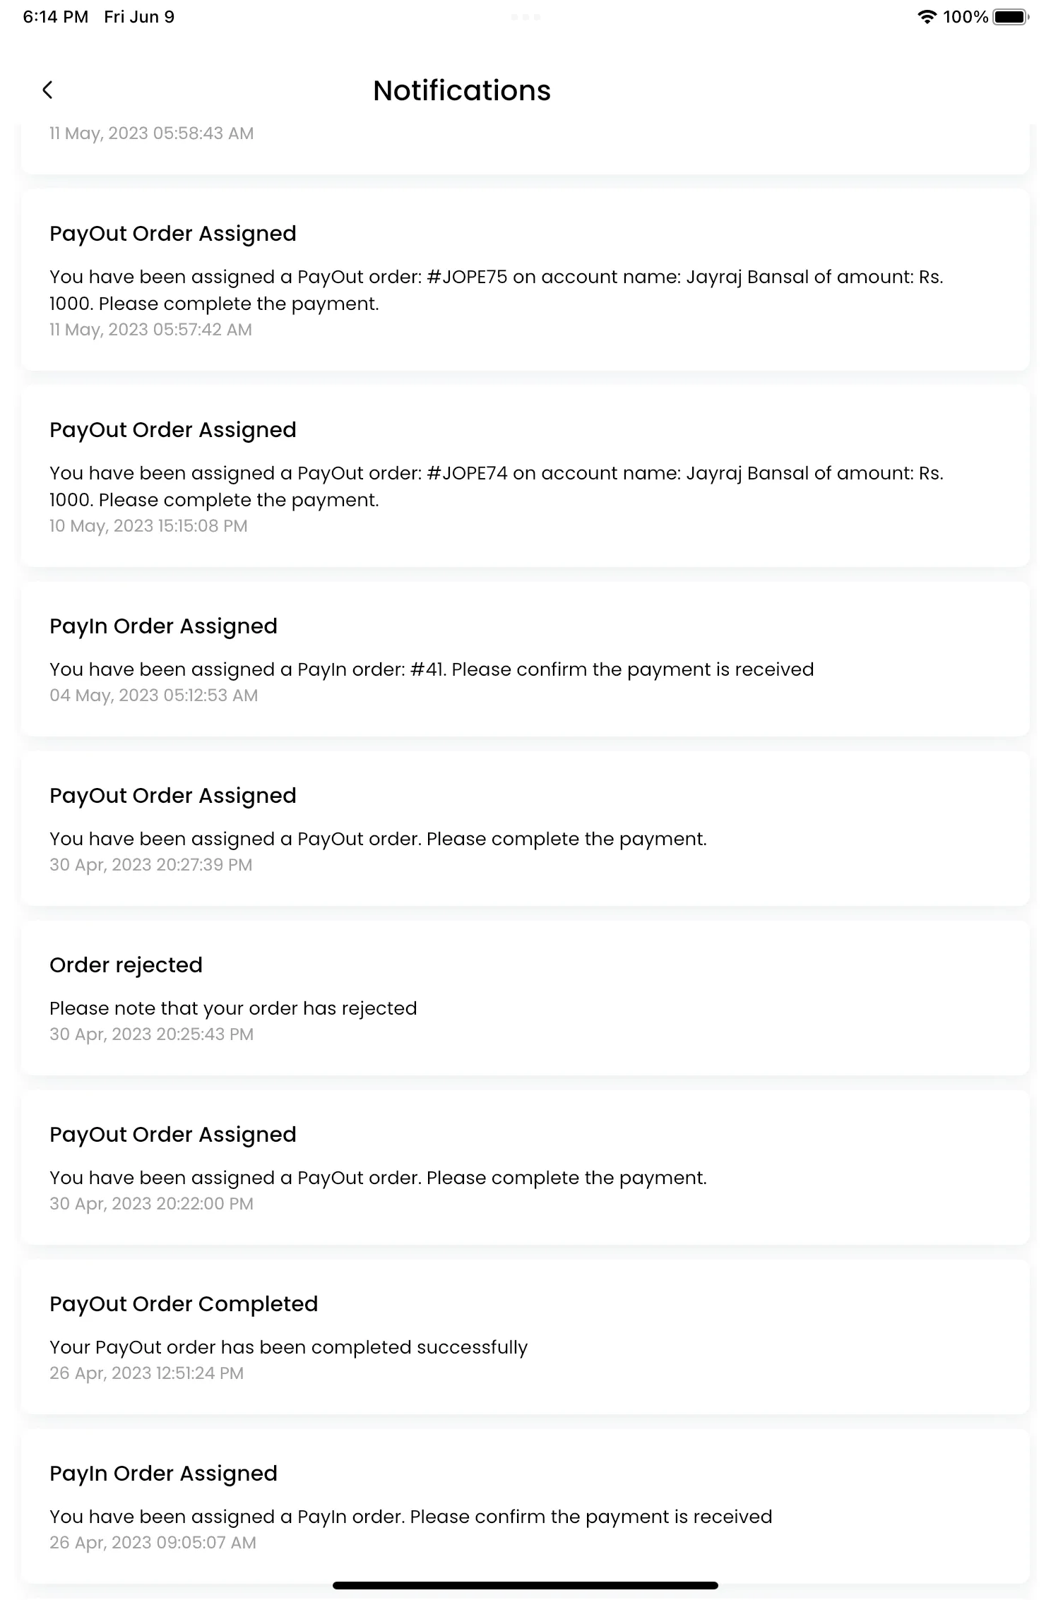Open PayIn notification from 26 Apr 09:05:07
The image size is (1051, 1600).
click(525, 1507)
